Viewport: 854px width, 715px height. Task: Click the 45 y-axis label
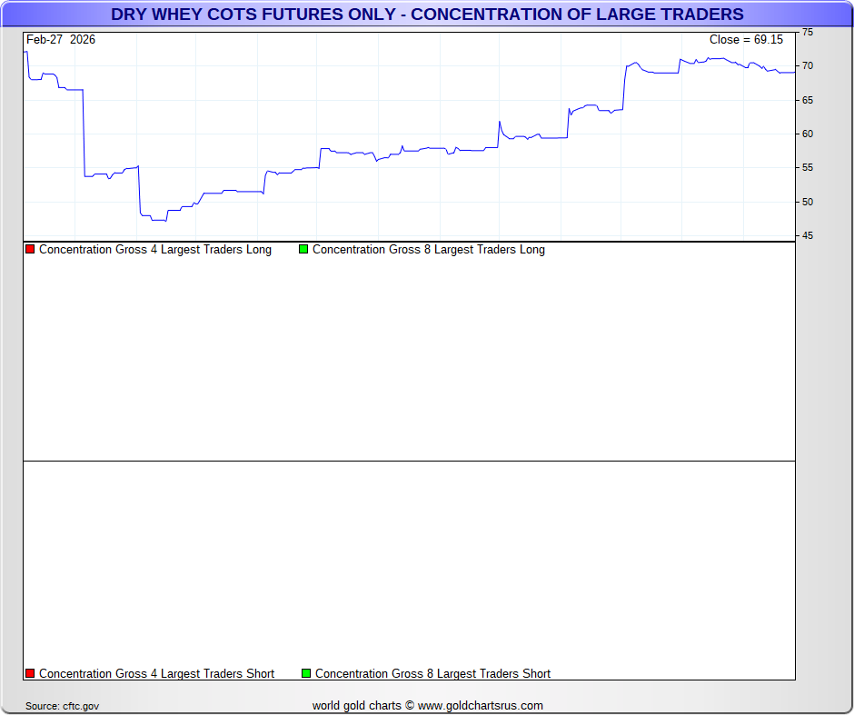(807, 235)
